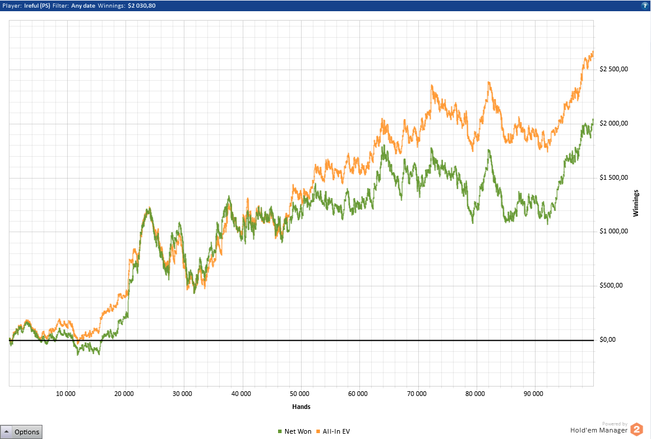Click the $2 500,00 axis label

(x=614, y=69)
